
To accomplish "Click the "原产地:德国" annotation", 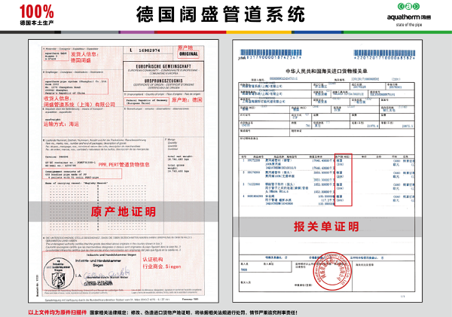I will click(x=187, y=100).
